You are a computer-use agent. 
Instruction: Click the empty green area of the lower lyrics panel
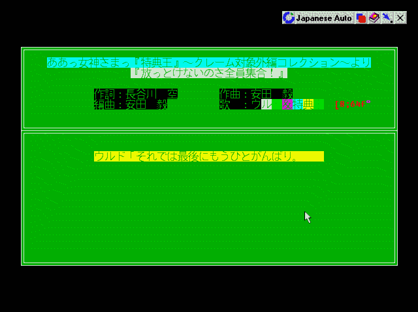point(209,215)
